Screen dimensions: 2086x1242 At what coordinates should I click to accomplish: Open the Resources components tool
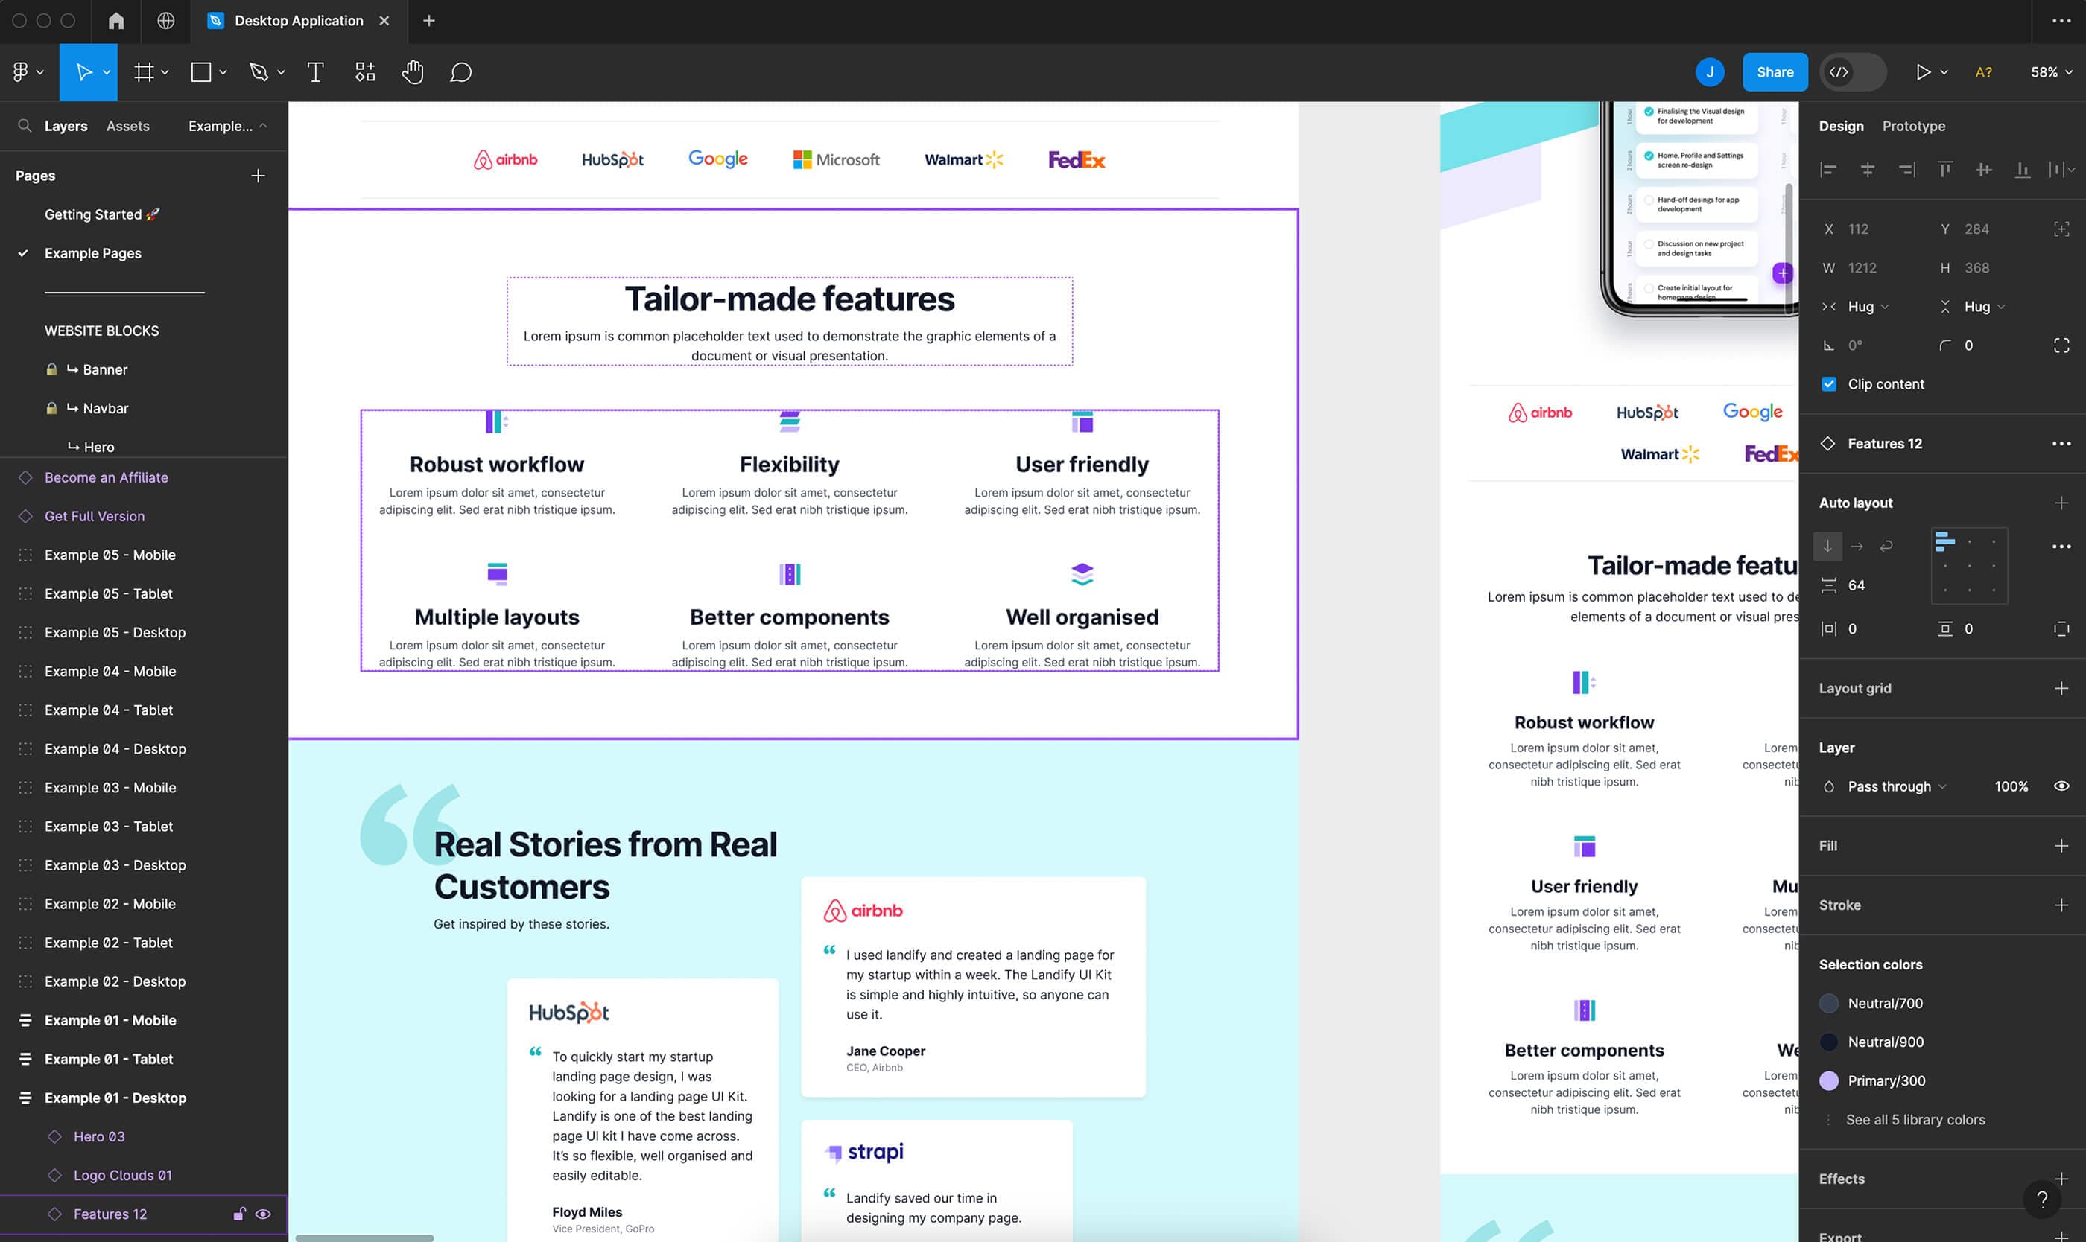click(x=365, y=72)
